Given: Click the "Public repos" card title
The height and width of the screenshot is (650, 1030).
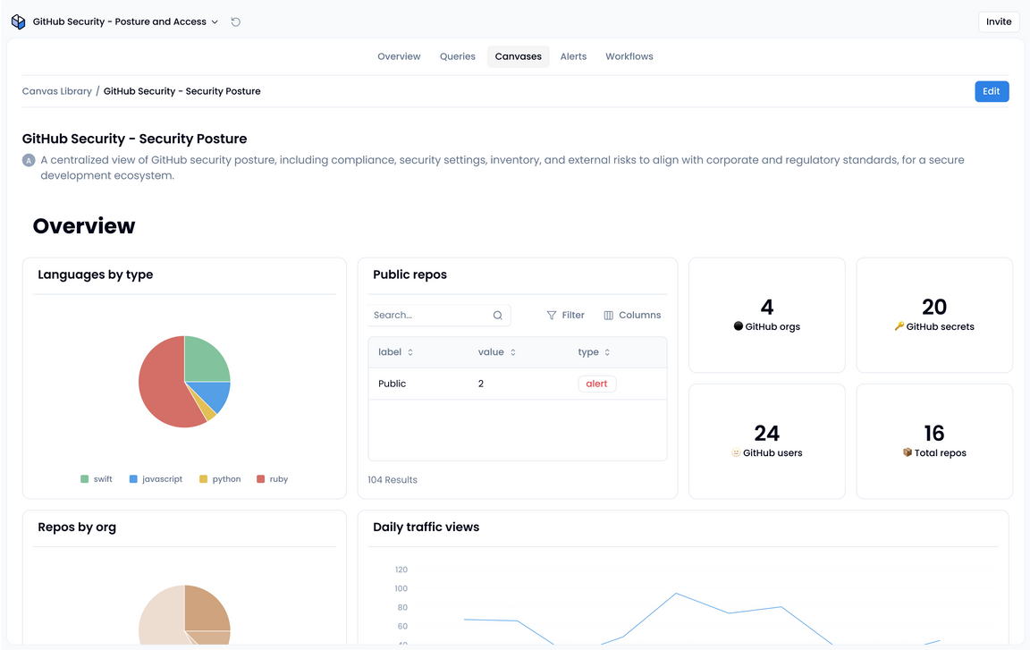Looking at the screenshot, I should point(409,274).
